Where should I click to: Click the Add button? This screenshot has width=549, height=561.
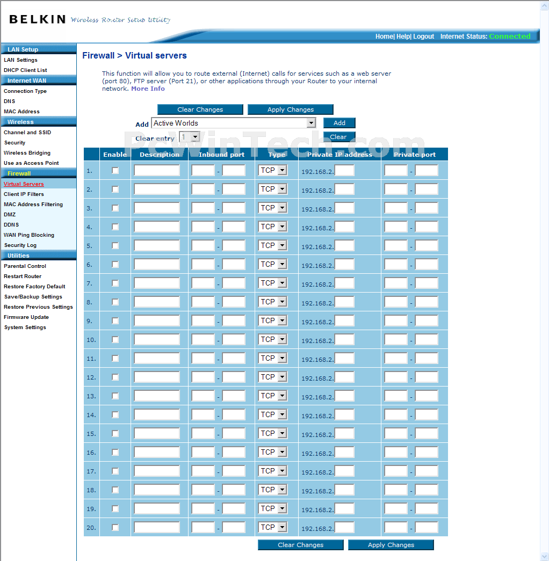tap(339, 123)
